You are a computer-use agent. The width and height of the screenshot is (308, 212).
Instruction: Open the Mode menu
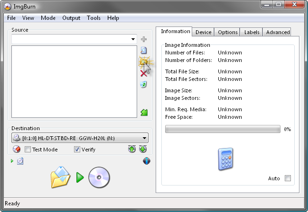(x=48, y=18)
